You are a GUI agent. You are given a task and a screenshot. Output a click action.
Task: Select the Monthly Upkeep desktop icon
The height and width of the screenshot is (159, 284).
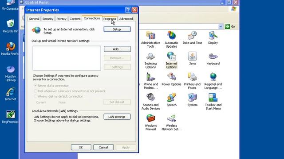pos(11,74)
